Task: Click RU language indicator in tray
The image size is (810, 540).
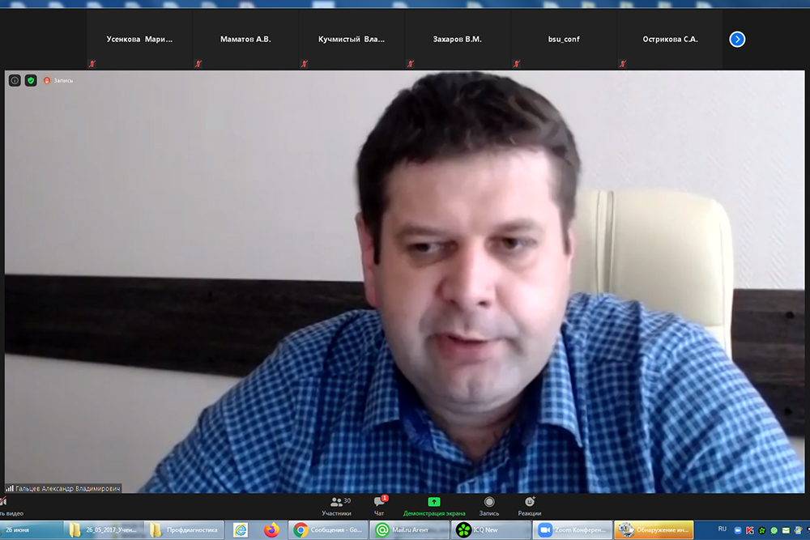Action: (723, 529)
